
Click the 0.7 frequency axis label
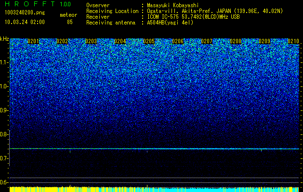[x=4, y=158]
